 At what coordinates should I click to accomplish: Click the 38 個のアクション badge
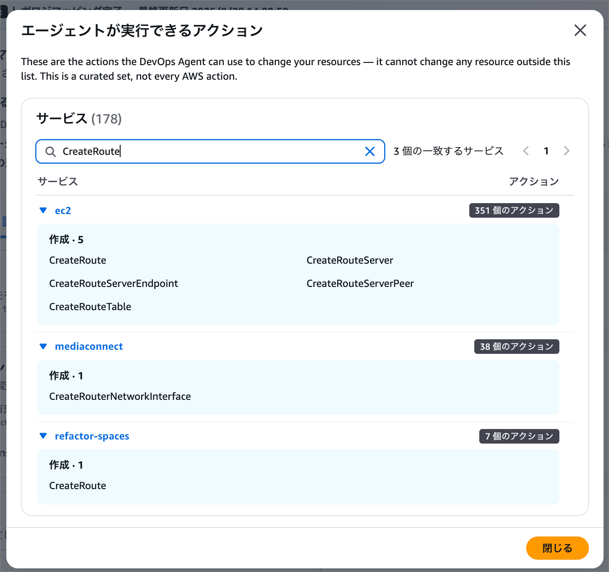point(517,347)
